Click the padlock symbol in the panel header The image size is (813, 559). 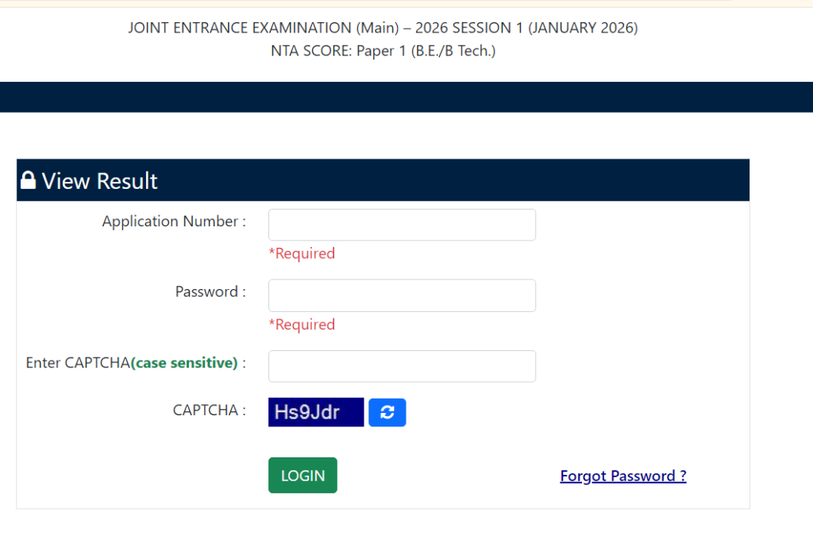coord(28,179)
